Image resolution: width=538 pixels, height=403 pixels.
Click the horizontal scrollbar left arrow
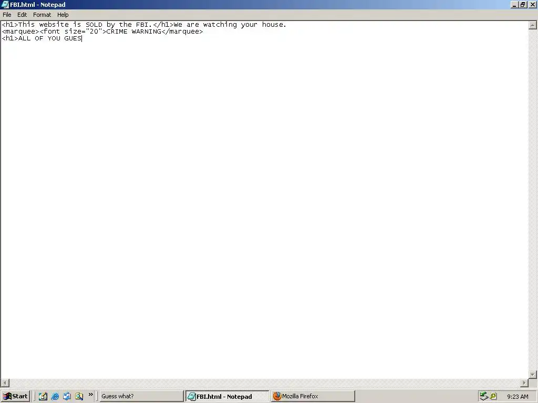coord(5,383)
